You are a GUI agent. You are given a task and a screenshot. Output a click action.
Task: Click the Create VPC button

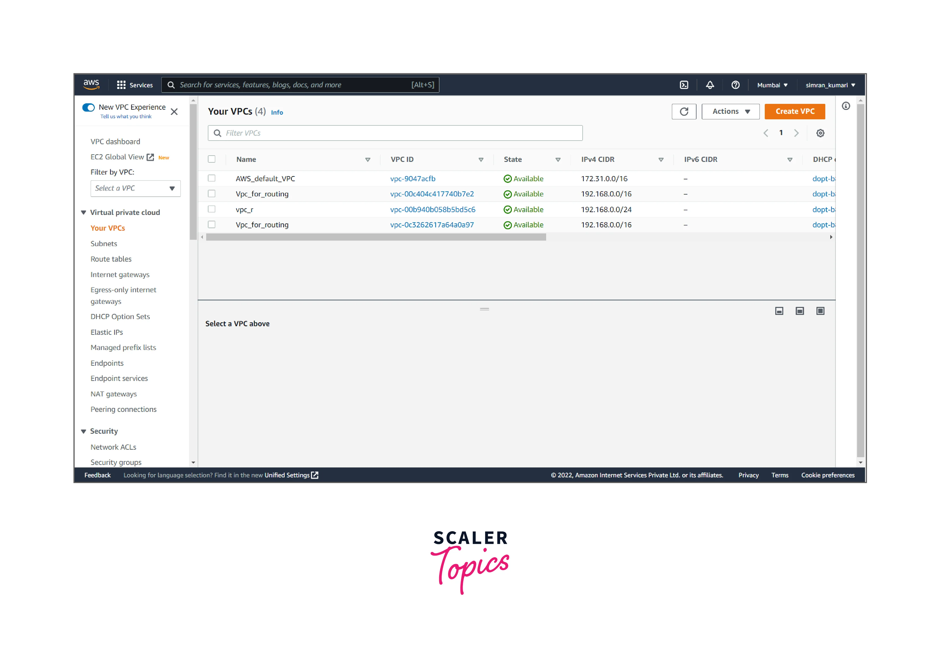[x=794, y=112]
